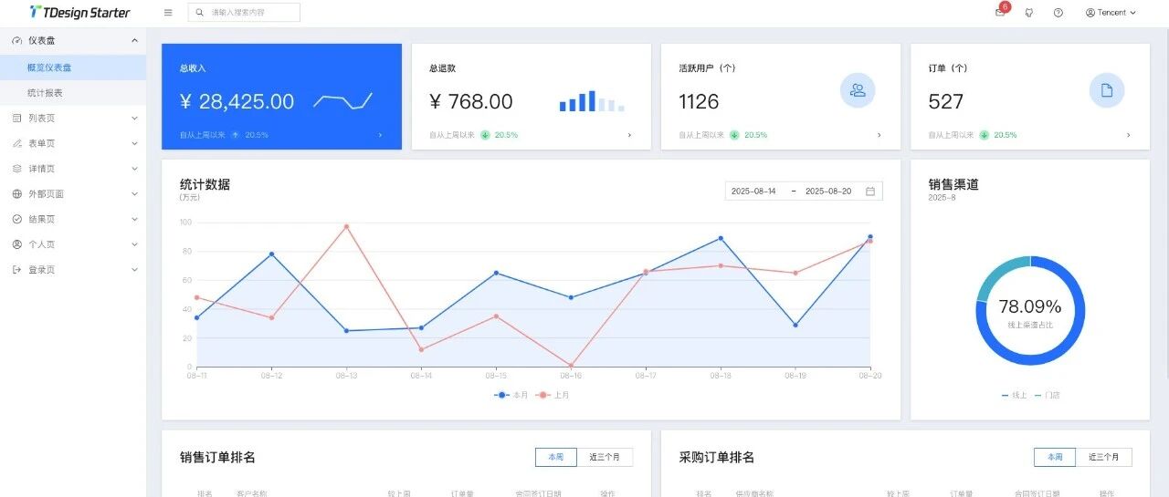Expand the 表单页 chevron

point(134,143)
